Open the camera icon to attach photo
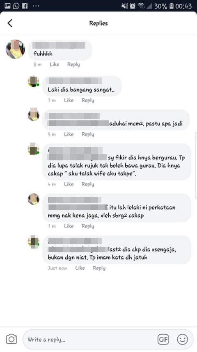The height and width of the screenshot is (352, 197). (x=11, y=339)
